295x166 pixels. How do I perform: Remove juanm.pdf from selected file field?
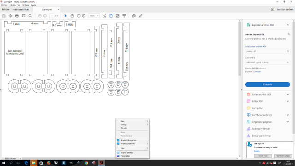pos(288,51)
